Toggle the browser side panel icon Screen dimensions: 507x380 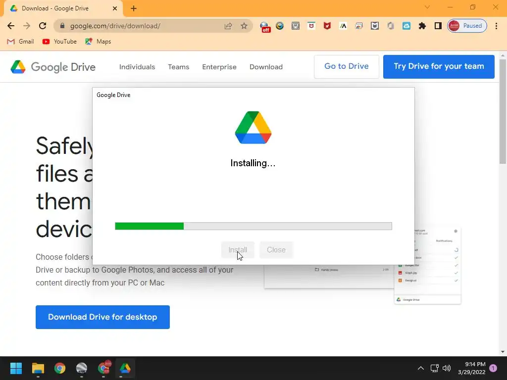pos(438,26)
